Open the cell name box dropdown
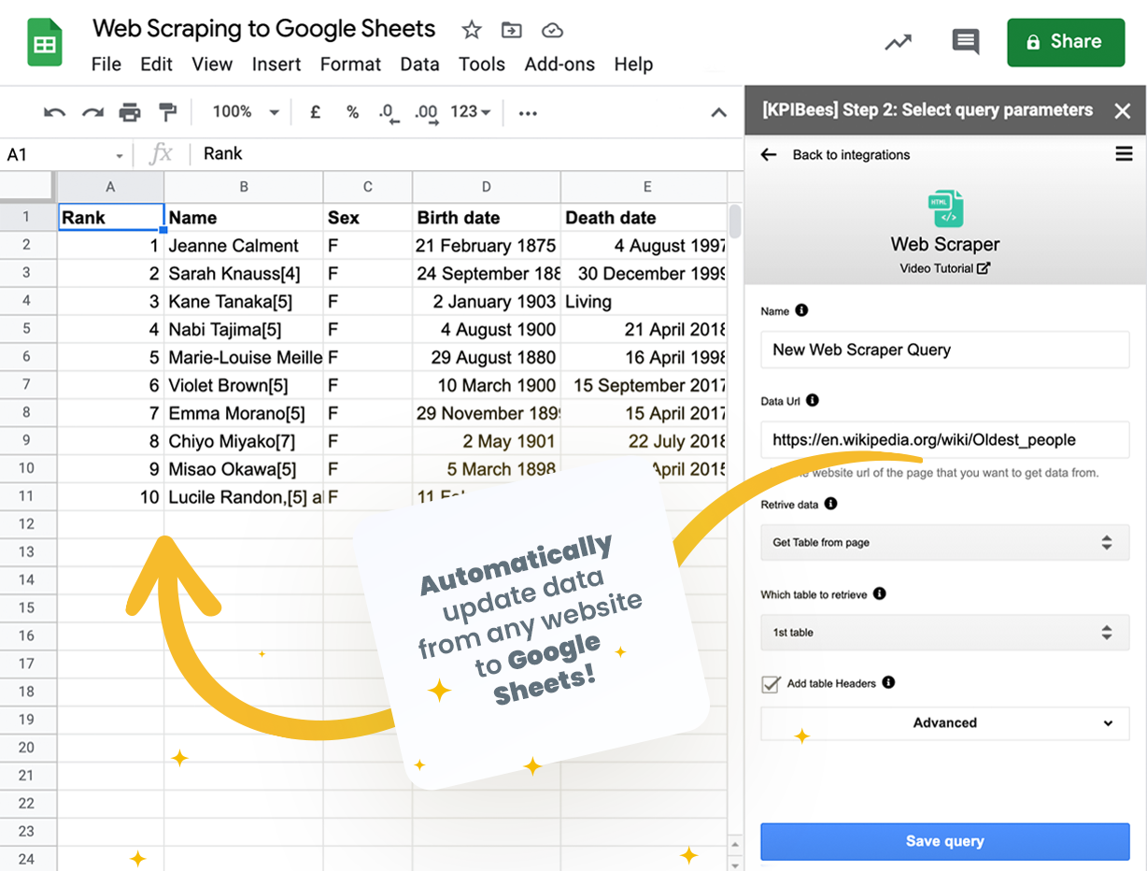Image resolution: width=1147 pixels, height=871 pixels. [x=120, y=155]
